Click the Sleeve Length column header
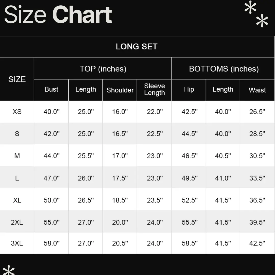275x275 pixels. tap(154, 89)
